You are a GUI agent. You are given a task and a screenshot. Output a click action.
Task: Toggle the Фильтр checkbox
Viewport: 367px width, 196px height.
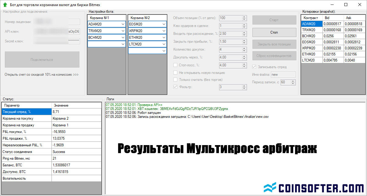tap(175, 87)
